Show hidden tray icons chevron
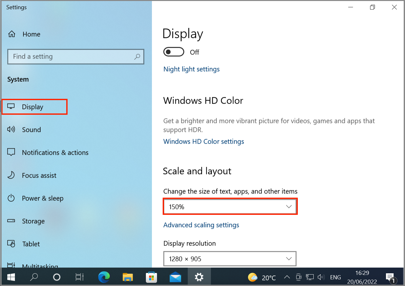 click(x=287, y=277)
